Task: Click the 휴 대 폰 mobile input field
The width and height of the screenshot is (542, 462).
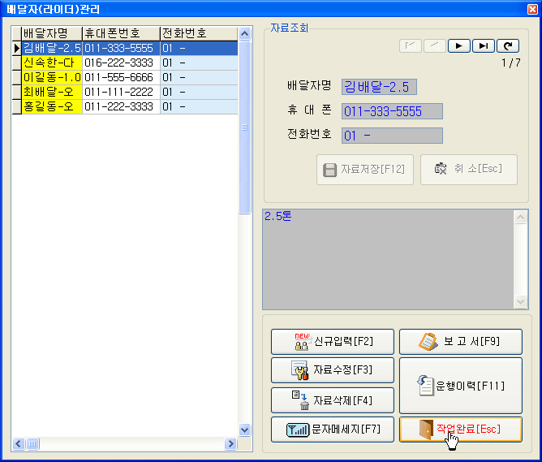Action: click(x=392, y=111)
